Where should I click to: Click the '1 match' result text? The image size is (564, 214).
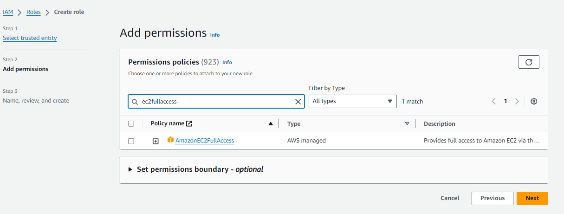click(x=412, y=101)
